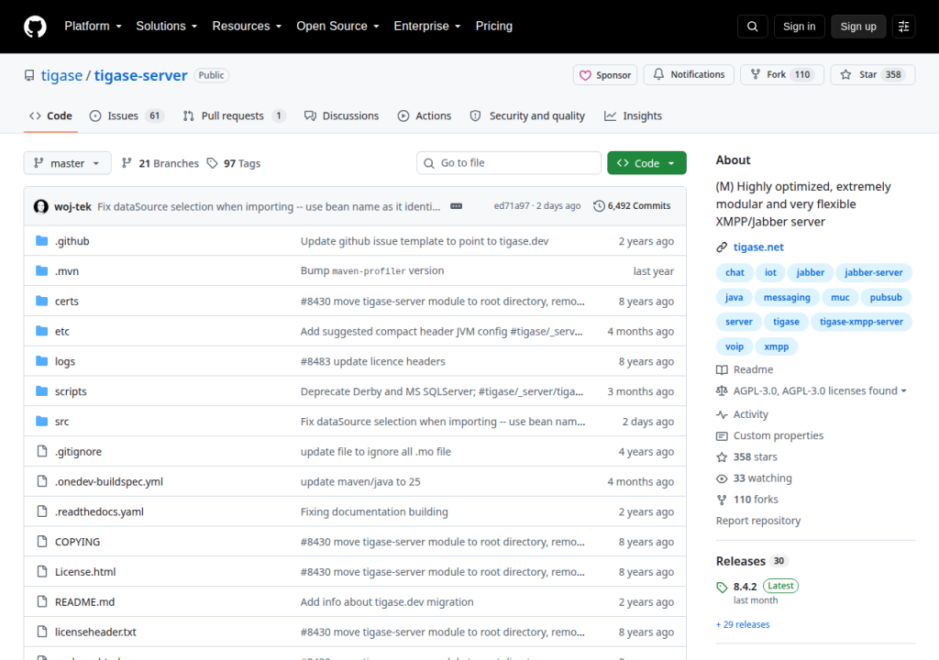This screenshot has height=660, width=939.
Task: Open the .gitignore file
Action: [x=78, y=452]
